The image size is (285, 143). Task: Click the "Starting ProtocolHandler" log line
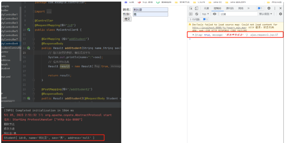pyautogui.click(x=43, y=120)
